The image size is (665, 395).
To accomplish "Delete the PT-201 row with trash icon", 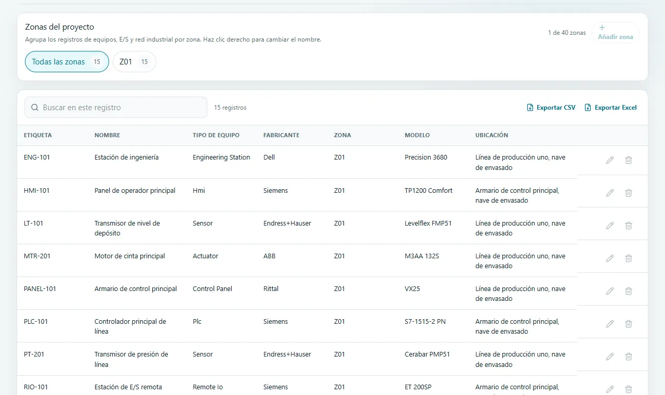I will click(629, 357).
